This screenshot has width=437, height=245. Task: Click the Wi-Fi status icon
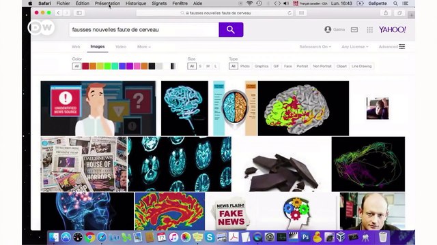(249, 3)
